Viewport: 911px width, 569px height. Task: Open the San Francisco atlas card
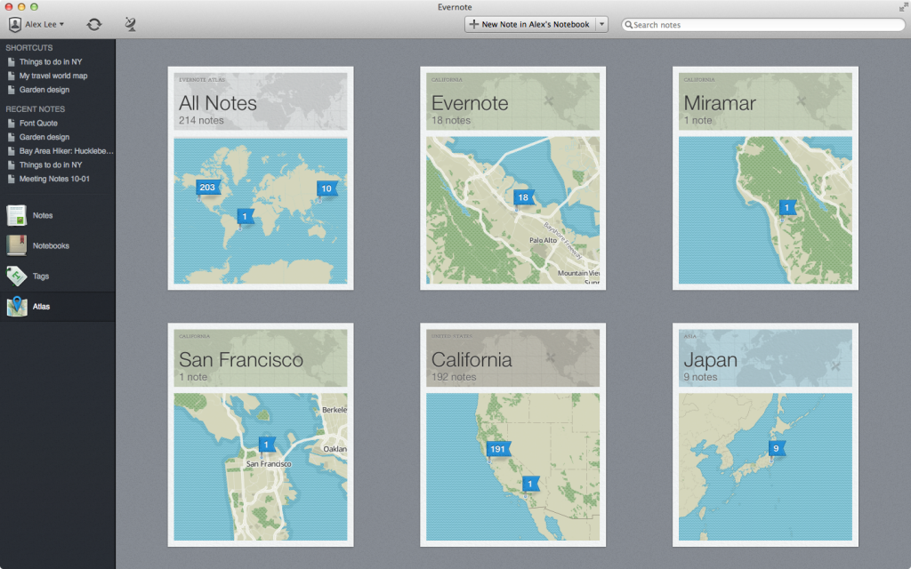261,434
